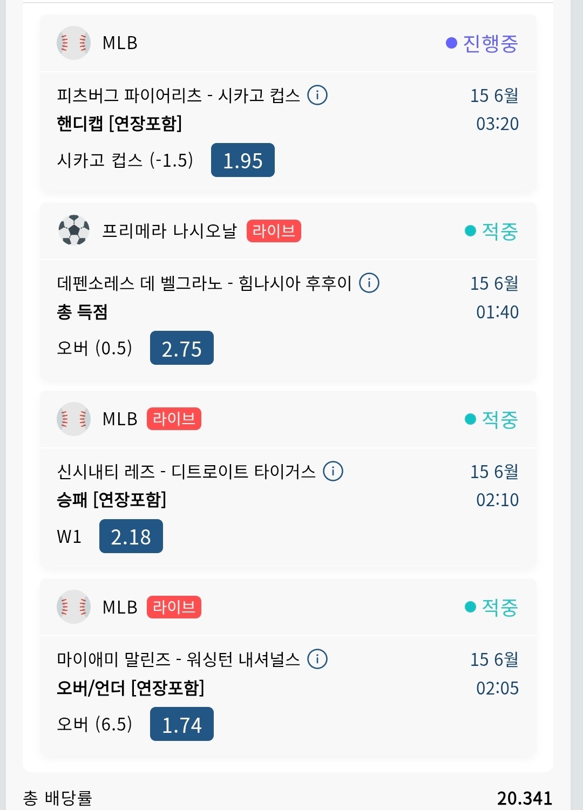Click baseball icon in Miami Marlins card
This screenshot has height=810, width=583.
(x=73, y=607)
